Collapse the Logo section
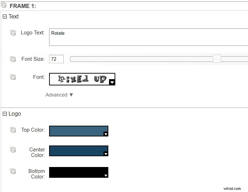 pyautogui.click(x=5, y=114)
